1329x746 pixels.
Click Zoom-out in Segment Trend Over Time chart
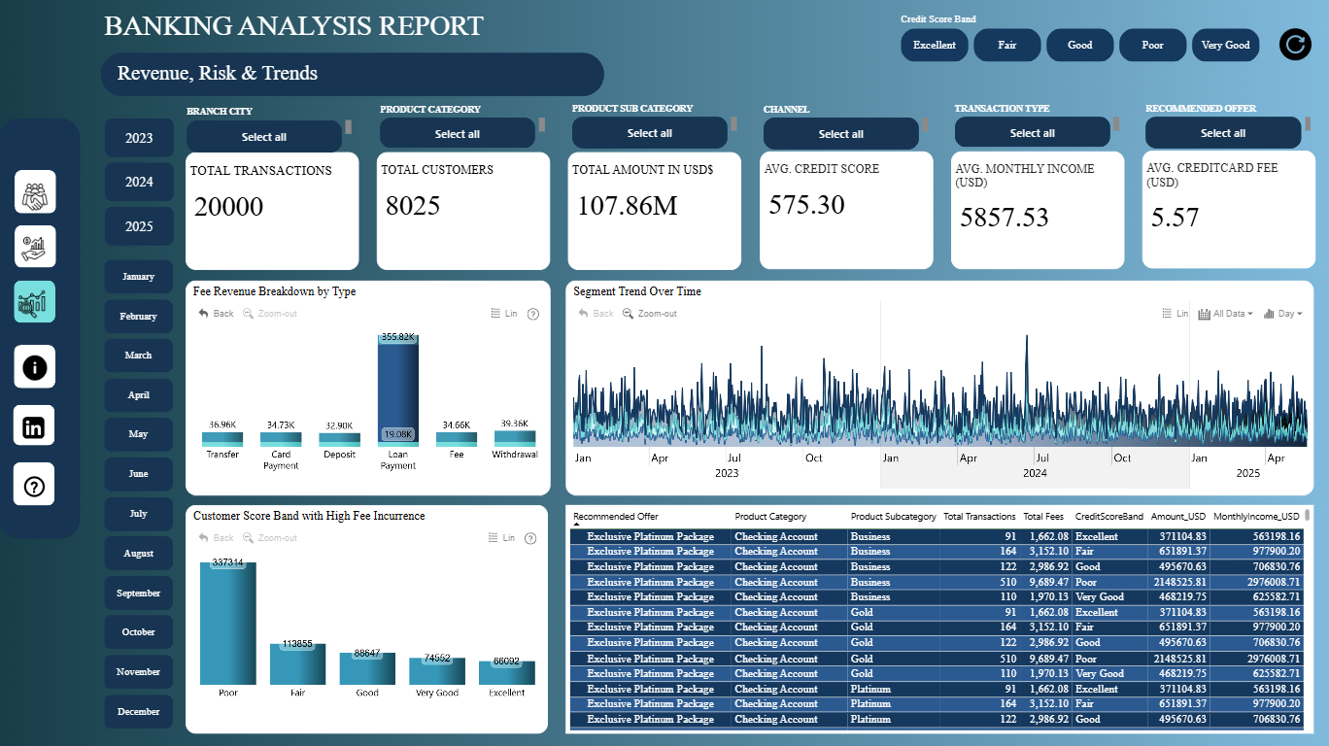pyautogui.click(x=650, y=314)
